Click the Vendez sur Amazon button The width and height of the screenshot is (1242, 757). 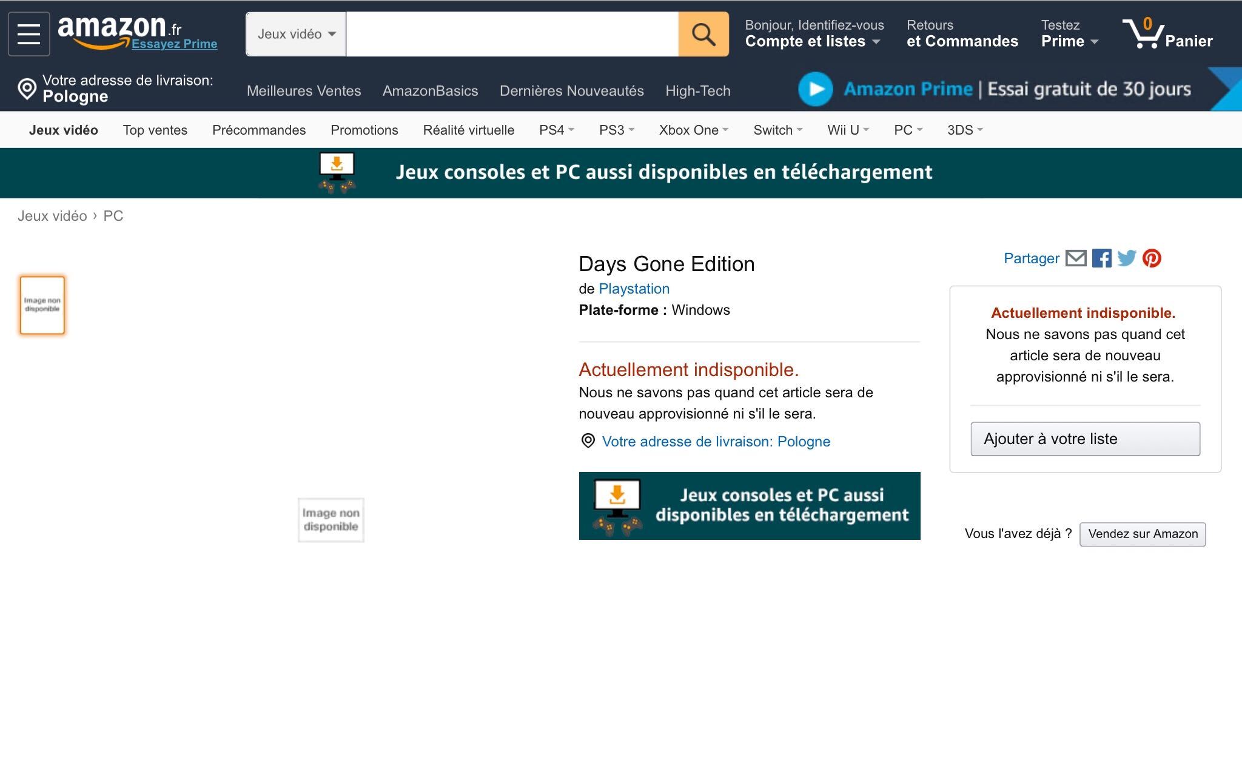point(1142,534)
